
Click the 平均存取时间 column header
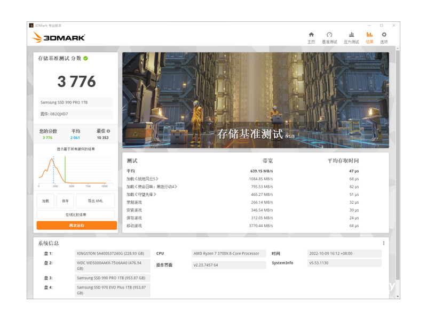343,161
